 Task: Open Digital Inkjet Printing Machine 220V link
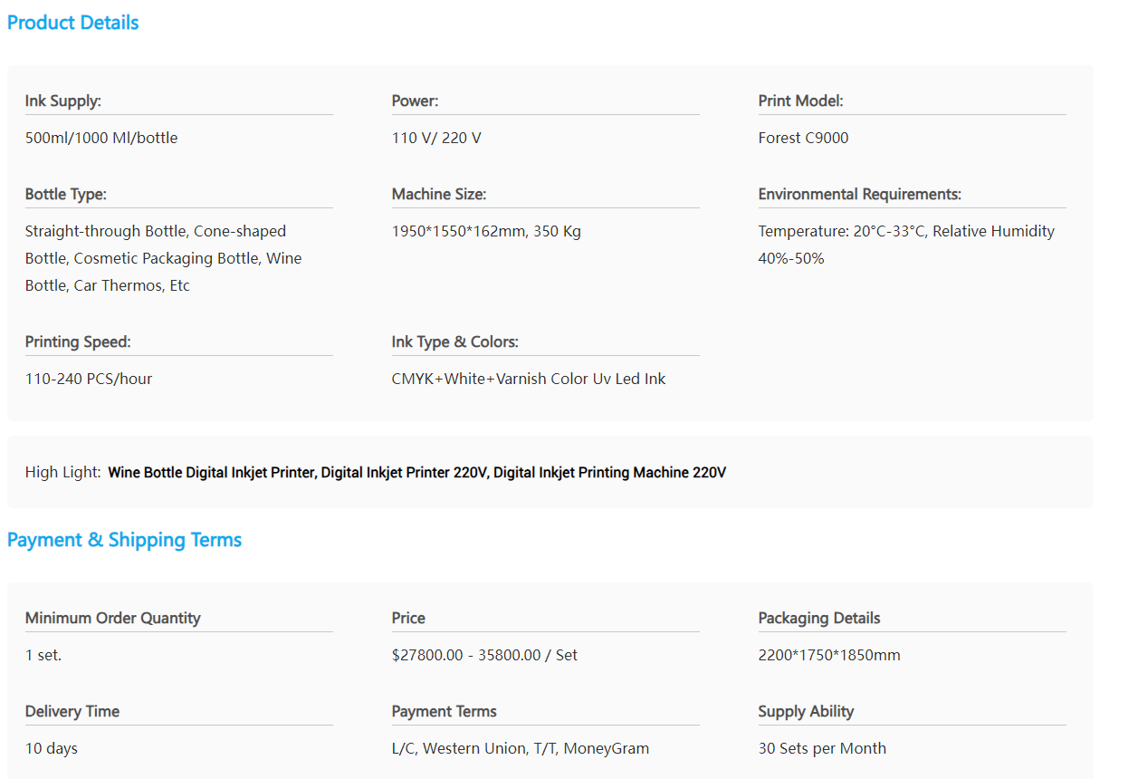click(609, 473)
